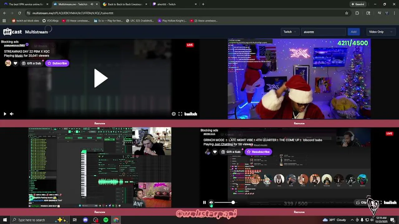Click heart icon in Grinch Mode stream
Image resolution: width=399 pixels, height=224 pixels.
point(215,152)
